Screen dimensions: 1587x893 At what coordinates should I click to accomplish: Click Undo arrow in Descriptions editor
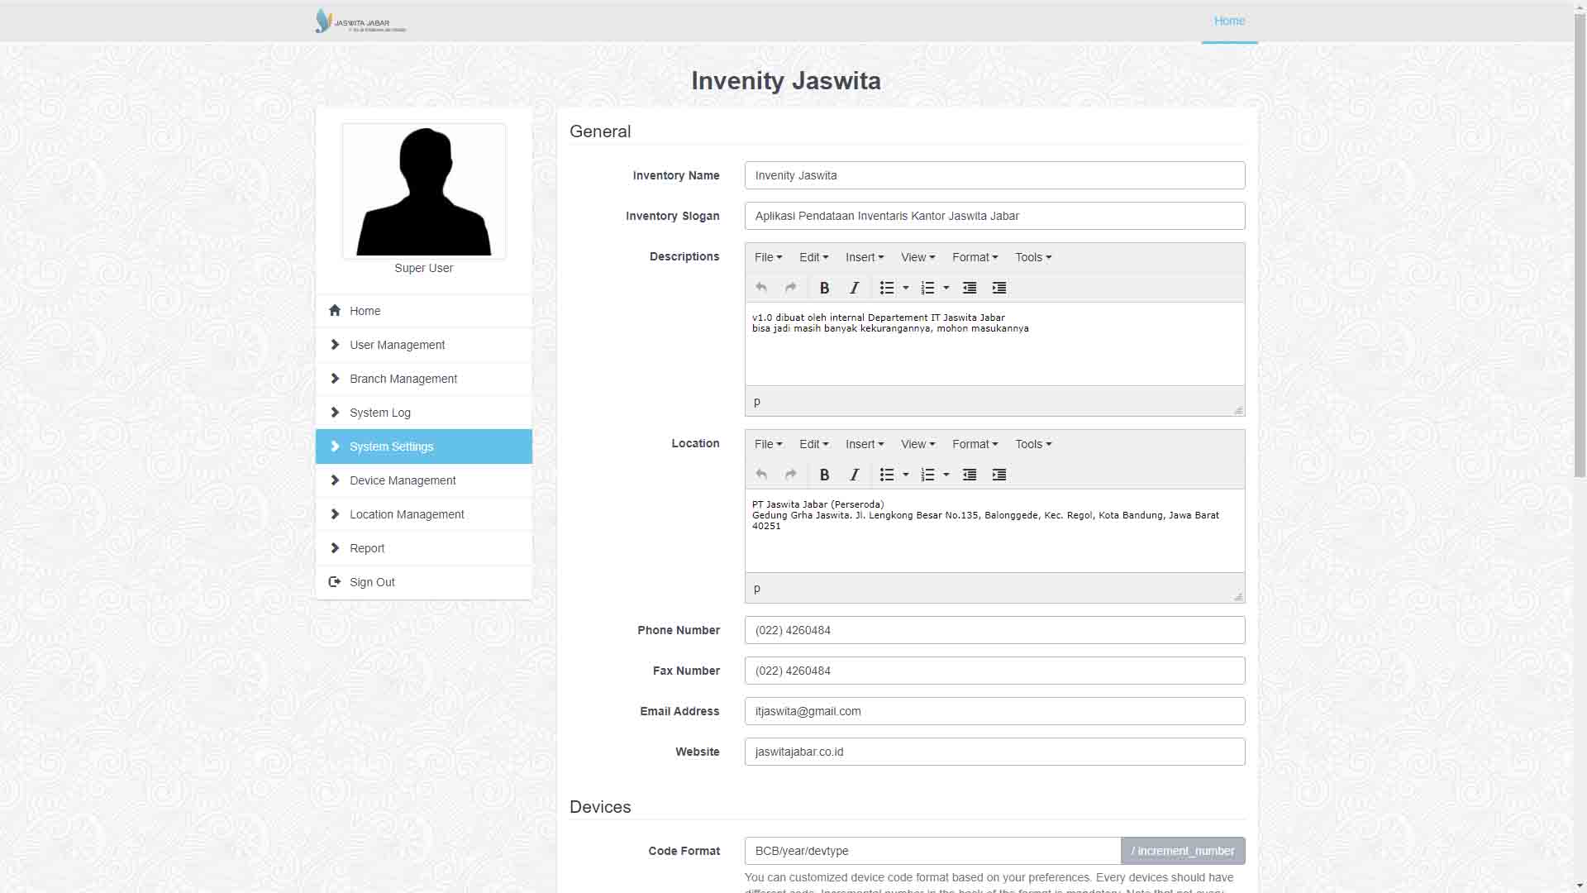click(x=761, y=288)
